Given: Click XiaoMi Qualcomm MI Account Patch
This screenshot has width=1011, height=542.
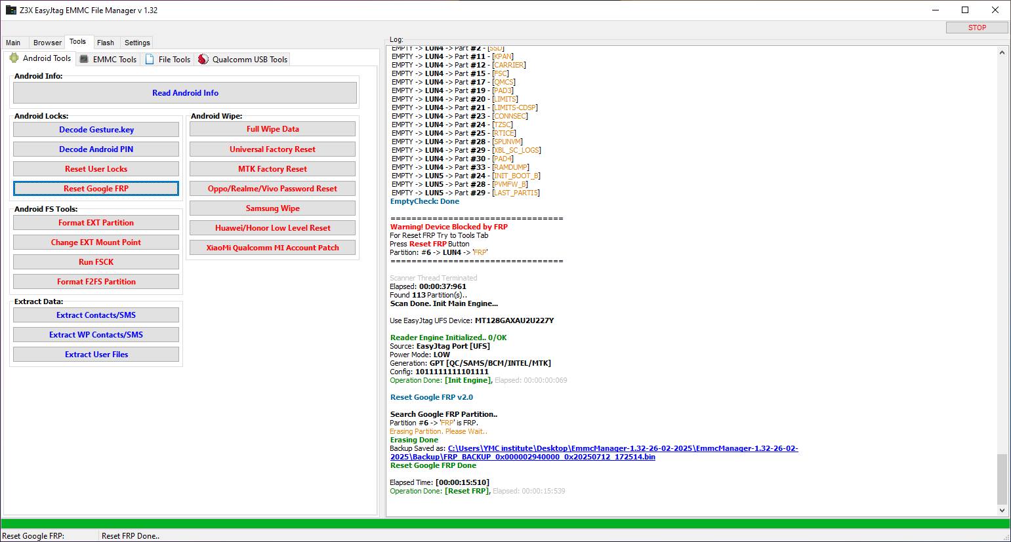Looking at the screenshot, I should coord(273,248).
